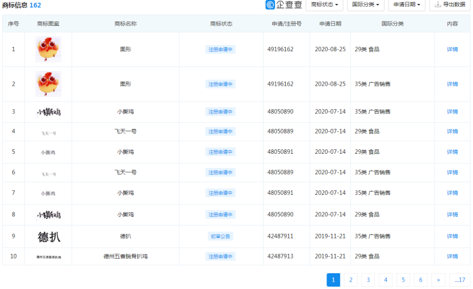Click the 商标名称 column header
The height and width of the screenshot is (289, 473).
125,24
